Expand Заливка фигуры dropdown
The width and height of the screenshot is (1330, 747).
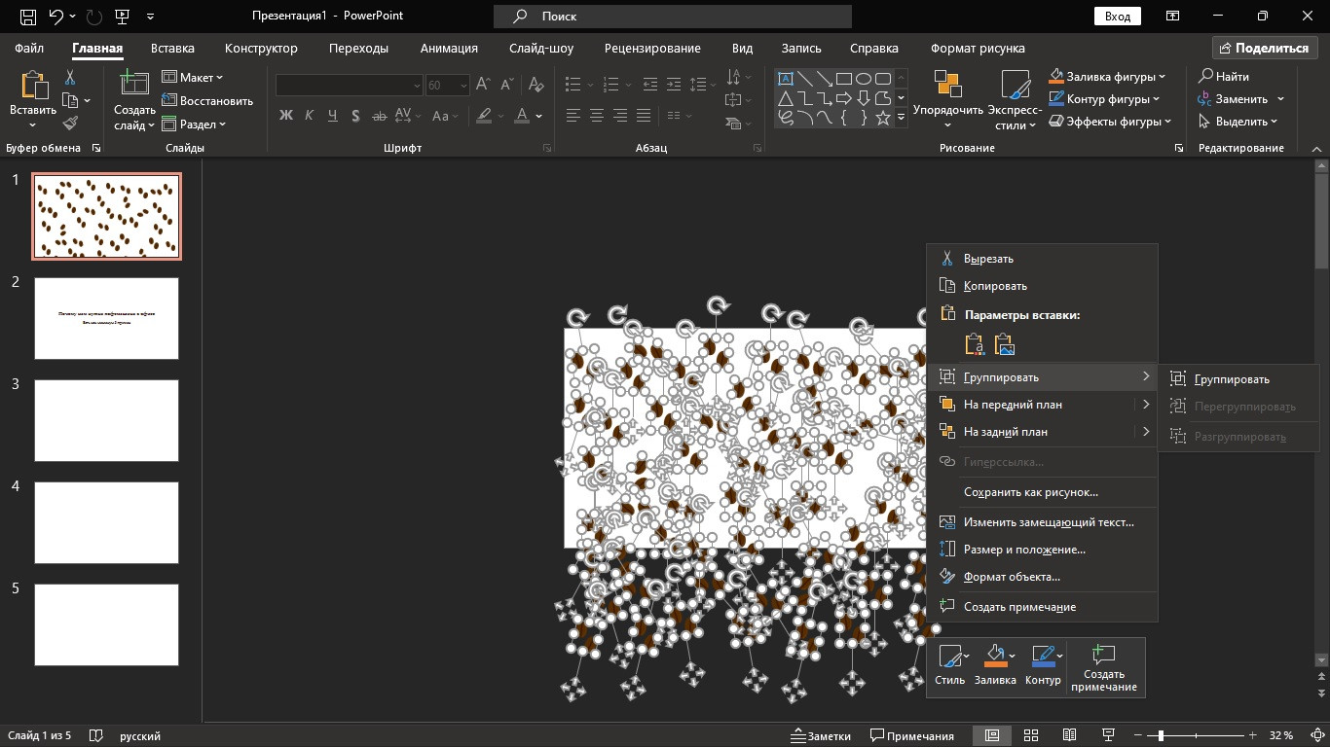click(x=1163, y=77)
